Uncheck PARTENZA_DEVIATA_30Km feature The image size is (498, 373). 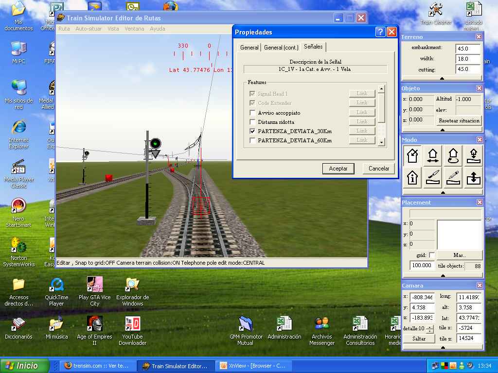click(x=252, y=131)
